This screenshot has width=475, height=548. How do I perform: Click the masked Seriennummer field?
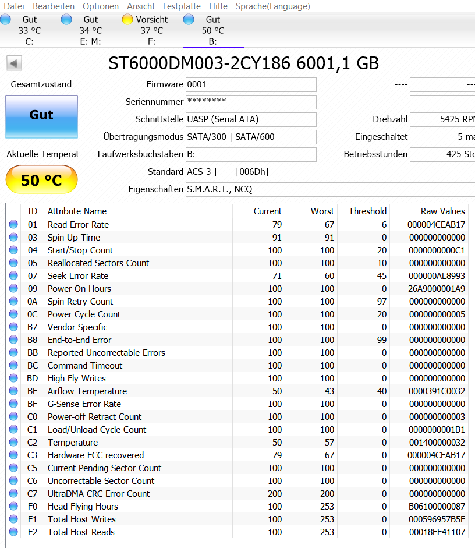[x=251, y=102]
